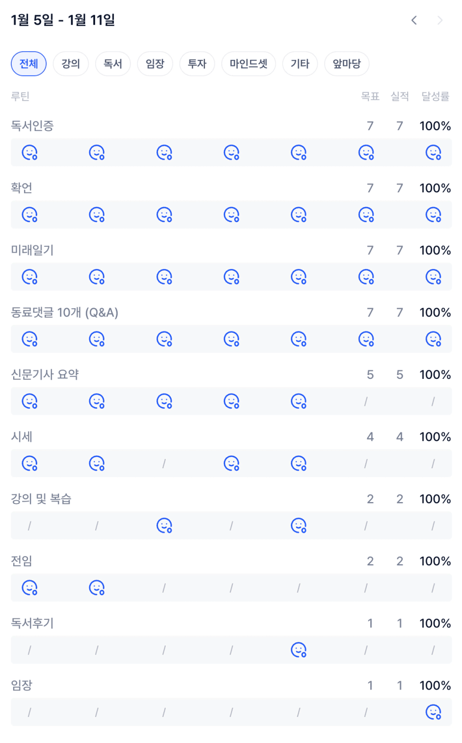
Task: Click the only smiley in 독서후기 row
Action: pos(299,650)
